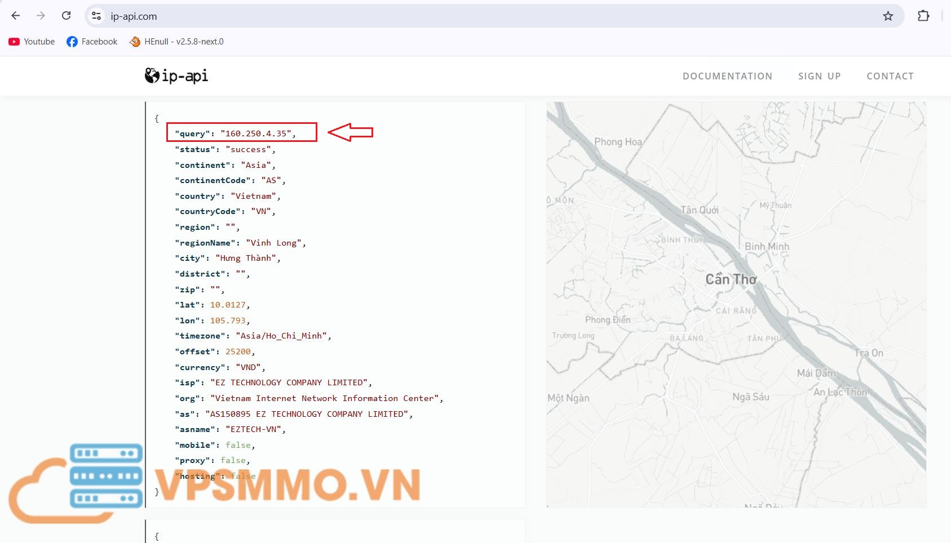Click the red arrow pointing to query

click(350, 132)
